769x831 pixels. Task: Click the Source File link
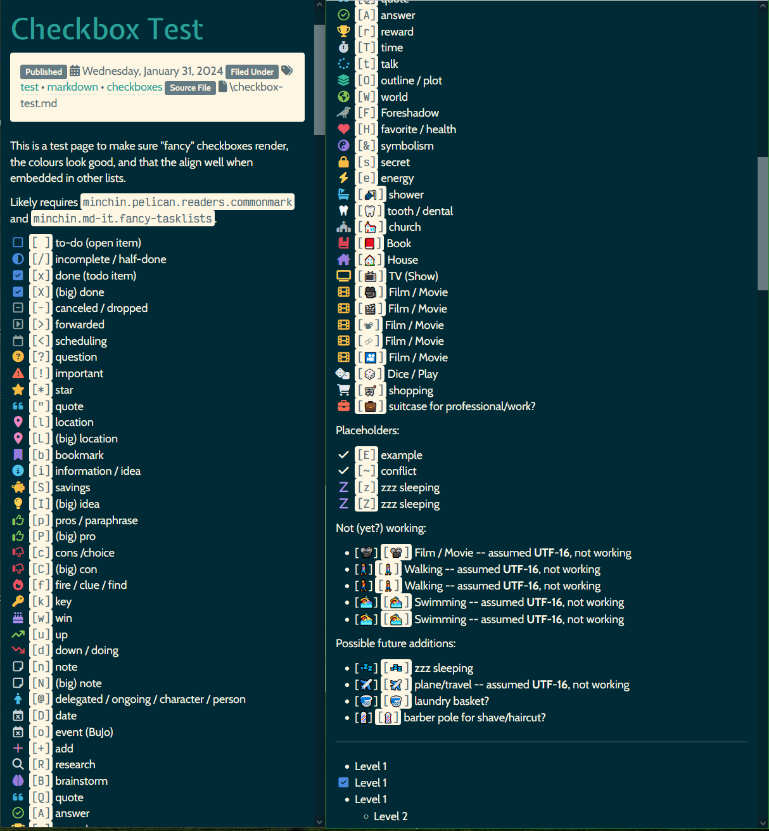pyautogui.click(x=190, y=87)
